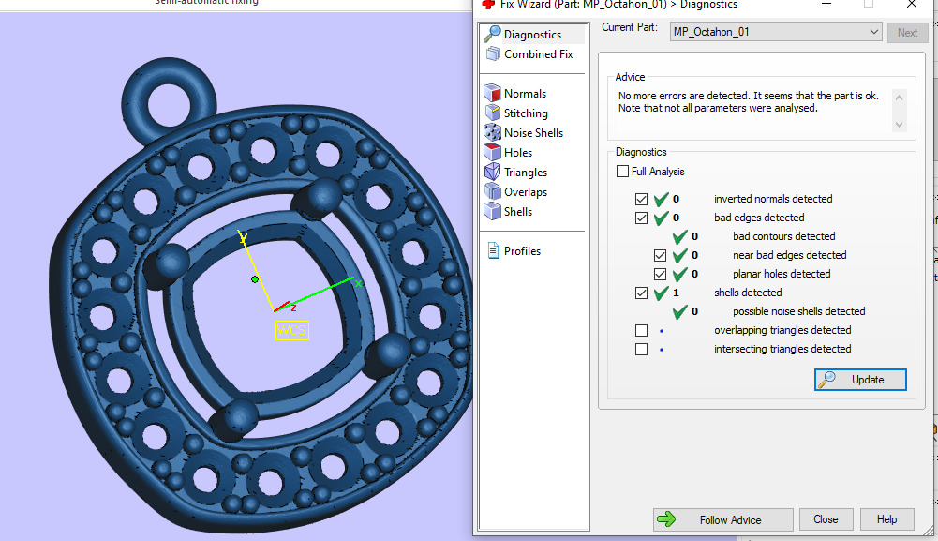Click the advice text 'No more errors are detected'
This screenshot has height=541, width=938.
(684, 96)
